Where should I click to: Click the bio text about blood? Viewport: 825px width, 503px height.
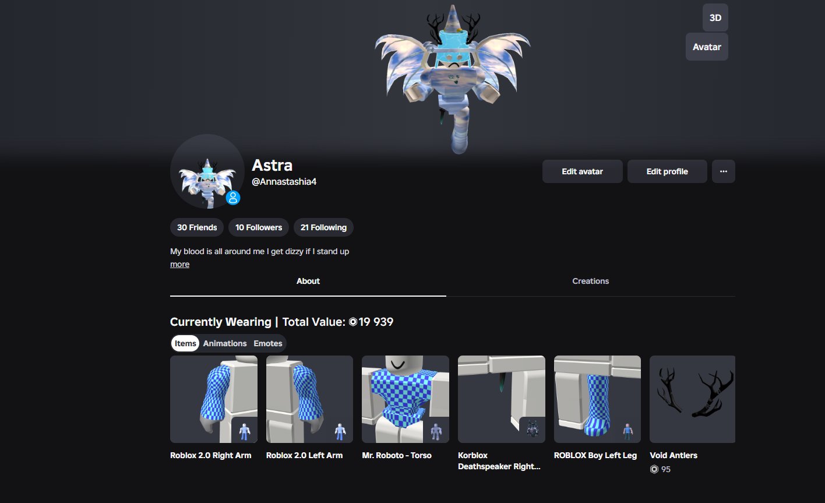(x=260, y=251)
